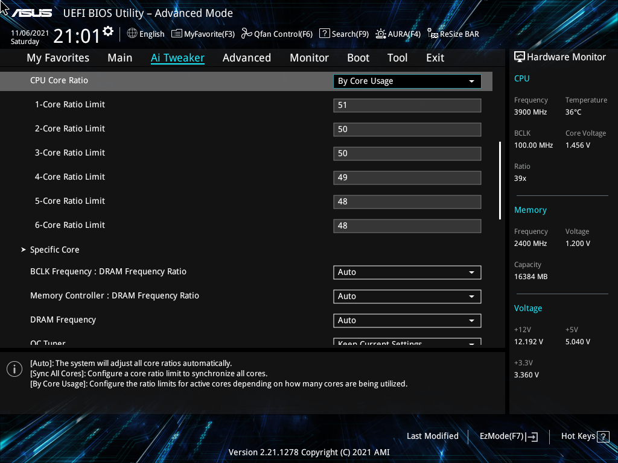Click the +3.3V reading 3.360 V

pyautogui.click(x=526, y=375)
